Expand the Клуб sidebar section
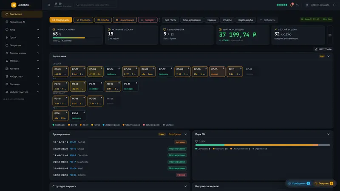This screenshot has width=340, height=191. 22,30
